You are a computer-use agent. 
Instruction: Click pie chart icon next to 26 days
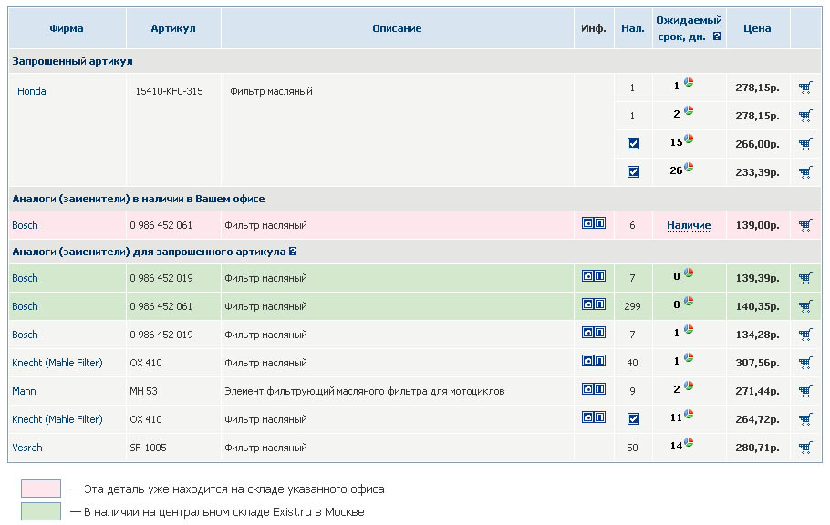(690, 168)
